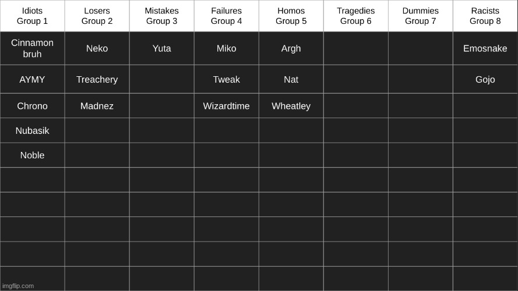Click the Group 1 column header

[x=33, y=16]
